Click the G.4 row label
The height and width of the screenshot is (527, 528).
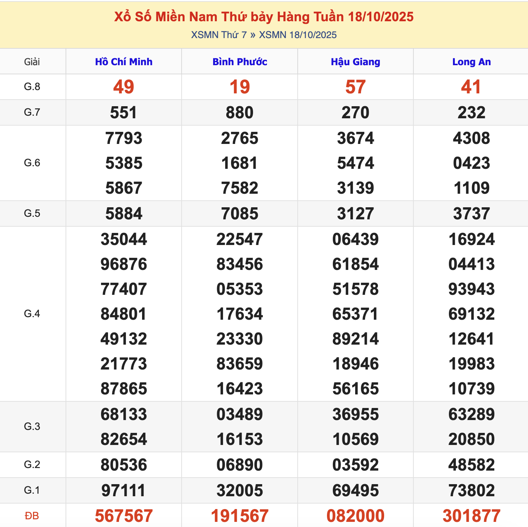click(32, 314)
